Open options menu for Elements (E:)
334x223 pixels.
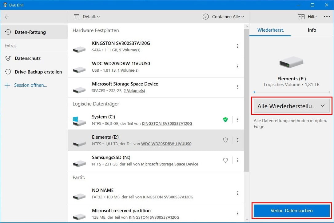click(238, 140)
